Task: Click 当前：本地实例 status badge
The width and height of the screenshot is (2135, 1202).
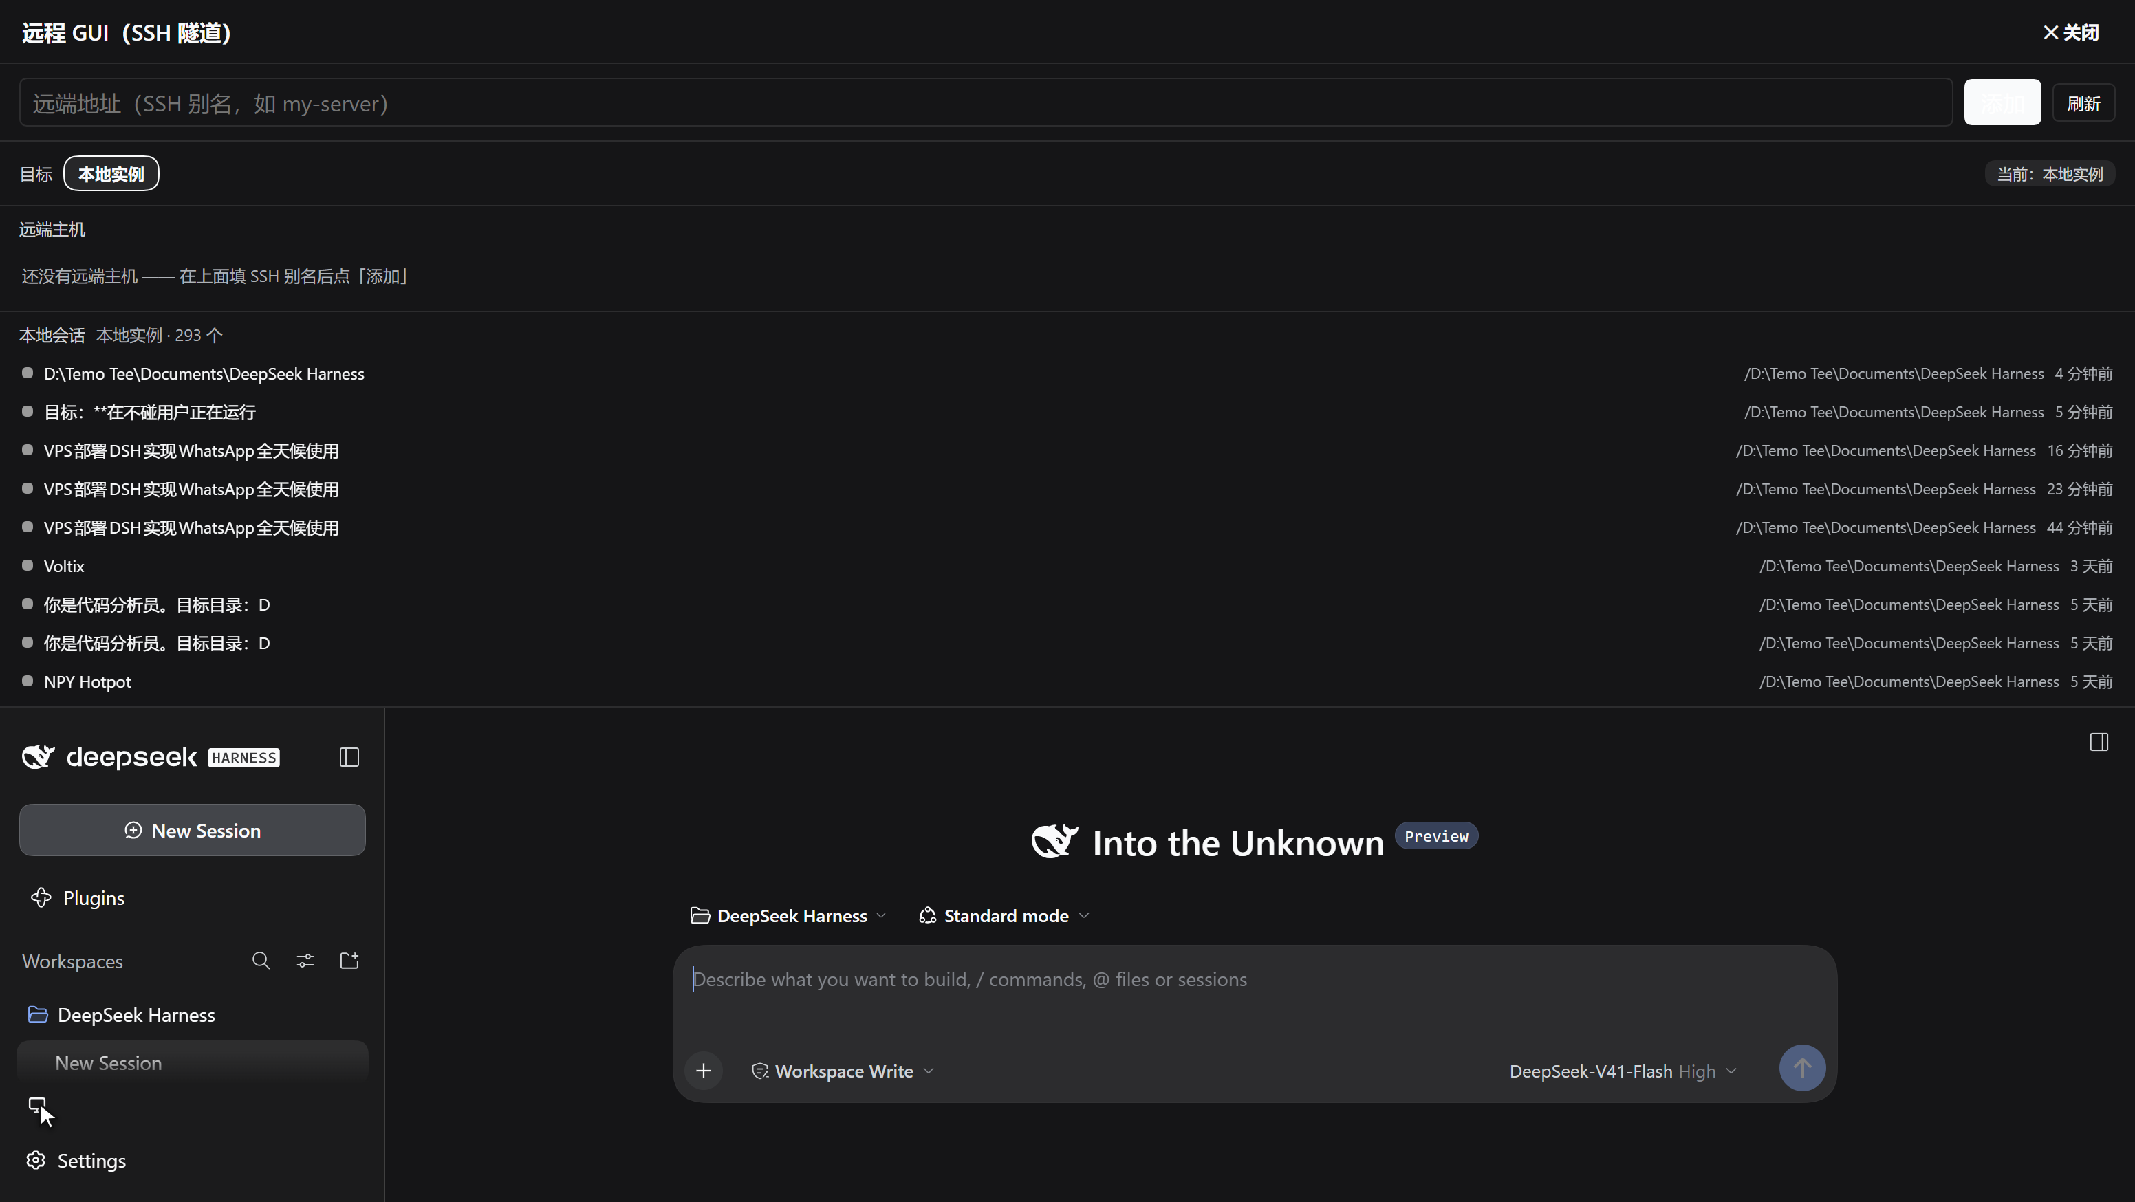Action: [x=2049, y=174]
